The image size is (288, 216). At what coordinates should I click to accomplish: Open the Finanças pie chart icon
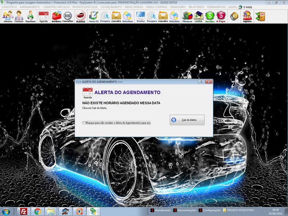point(187,17)
